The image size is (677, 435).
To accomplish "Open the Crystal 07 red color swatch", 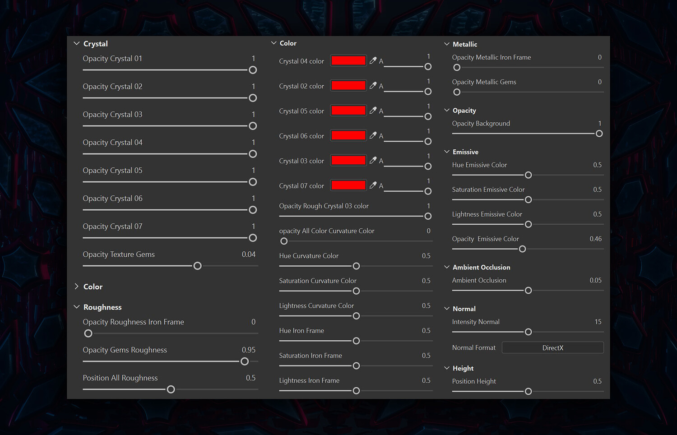I will 348,185.
